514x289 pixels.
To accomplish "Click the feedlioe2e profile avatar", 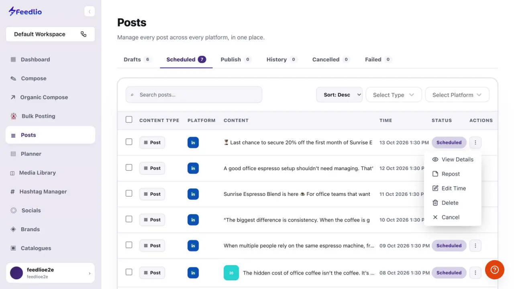I will 16,273.
